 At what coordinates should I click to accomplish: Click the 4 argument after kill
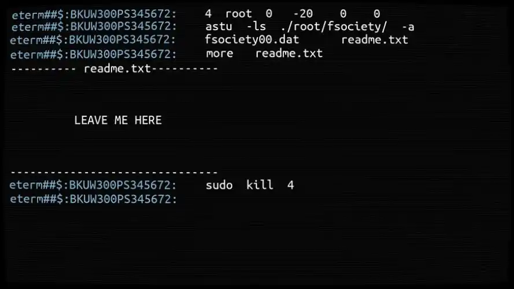[290, 186]
